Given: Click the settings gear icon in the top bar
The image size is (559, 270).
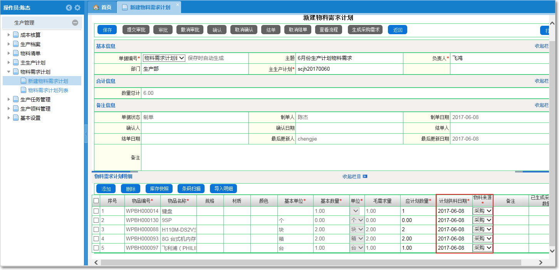Looking at the screenshot, I should point(77,7).
